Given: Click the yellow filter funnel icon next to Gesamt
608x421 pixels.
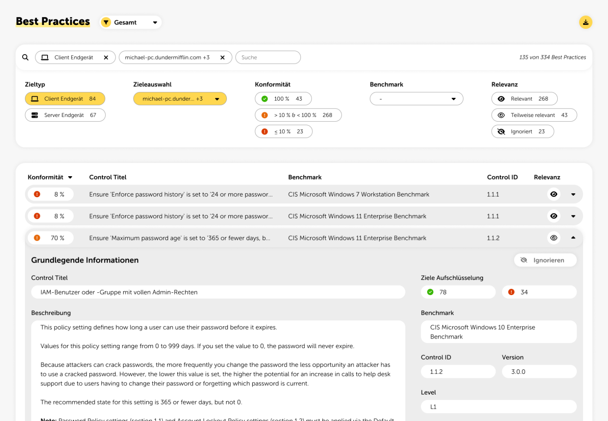Looking at the screenshot, I should 106,23.
